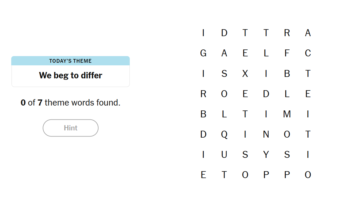Pick the letter D in the top row

(224, 33)
